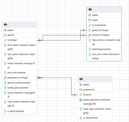Screen dimensions: 129x122
Task: Click the column icon for rsvp_status
Action: [5, 102]
